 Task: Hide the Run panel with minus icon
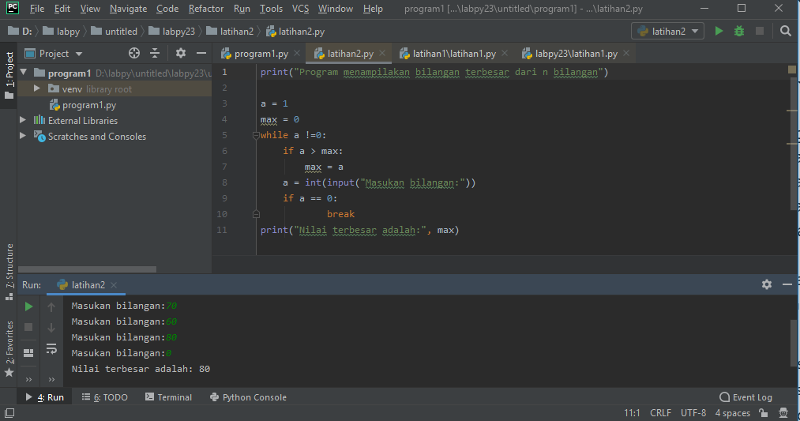[787, 284]
